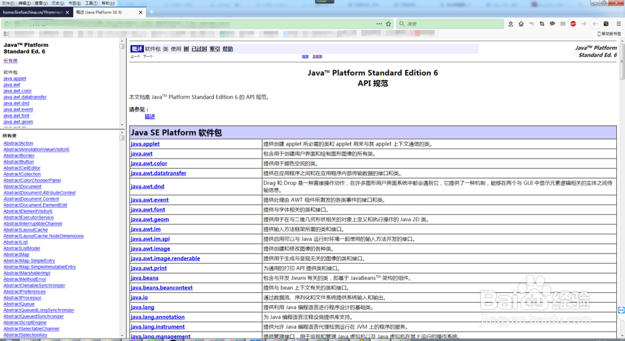This screenshot has height=341, width=625.
Task: Select the 概述 navbar item
Action: point(137,49)
